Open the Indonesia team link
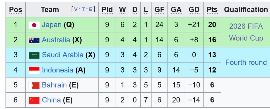270x109 pixels. 58,70
